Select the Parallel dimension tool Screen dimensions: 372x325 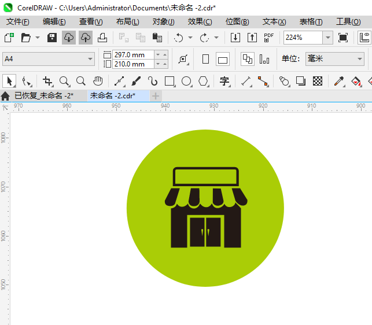coord(246,82)
